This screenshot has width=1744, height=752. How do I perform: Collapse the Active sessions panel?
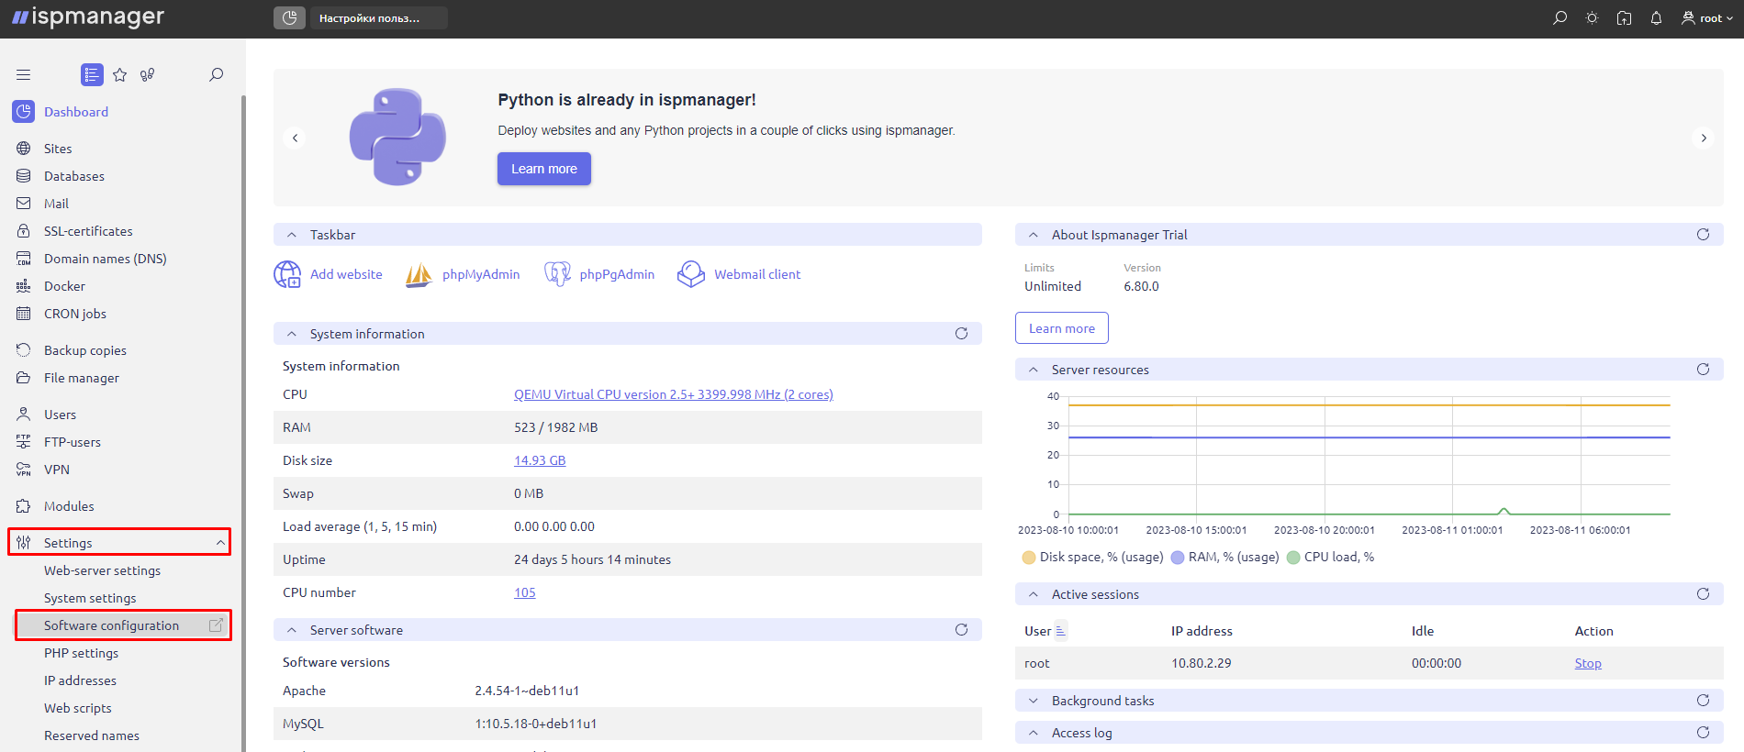point(1034,594)
